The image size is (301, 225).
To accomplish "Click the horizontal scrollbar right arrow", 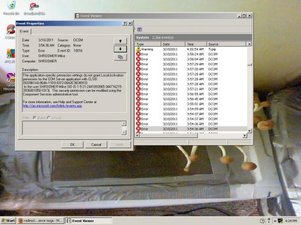I will (244, 136).
